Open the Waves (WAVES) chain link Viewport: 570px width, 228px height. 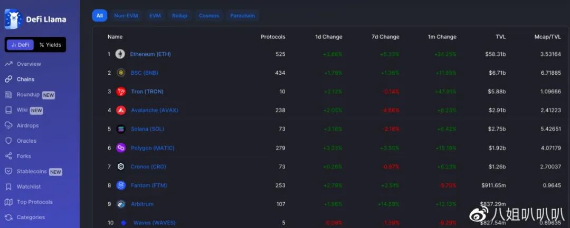(x=154, y=223)
